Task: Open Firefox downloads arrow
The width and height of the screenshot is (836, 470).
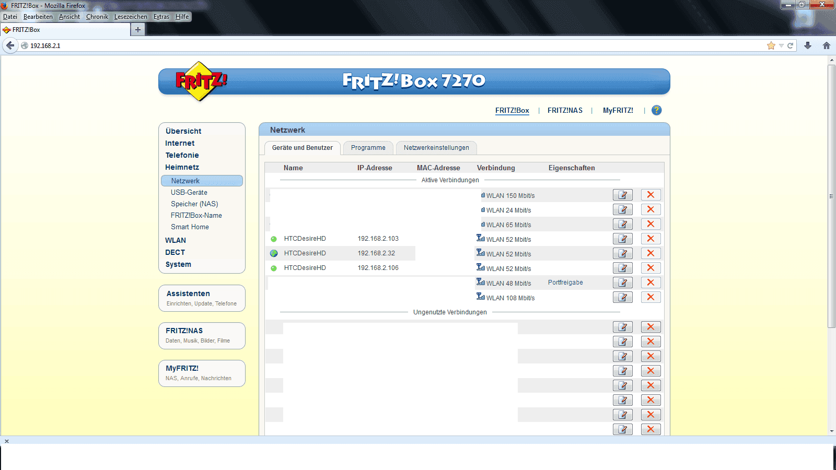Action: (x=808, y=45)
